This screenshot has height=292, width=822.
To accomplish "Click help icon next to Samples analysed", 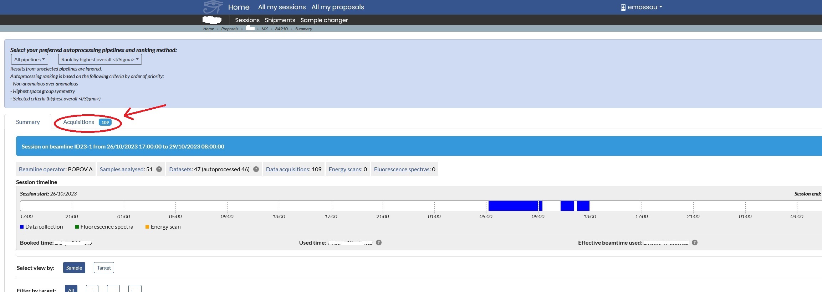I will coord(159,169).
